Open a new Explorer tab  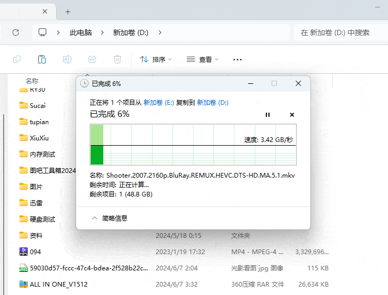click(x=68, y=12)
